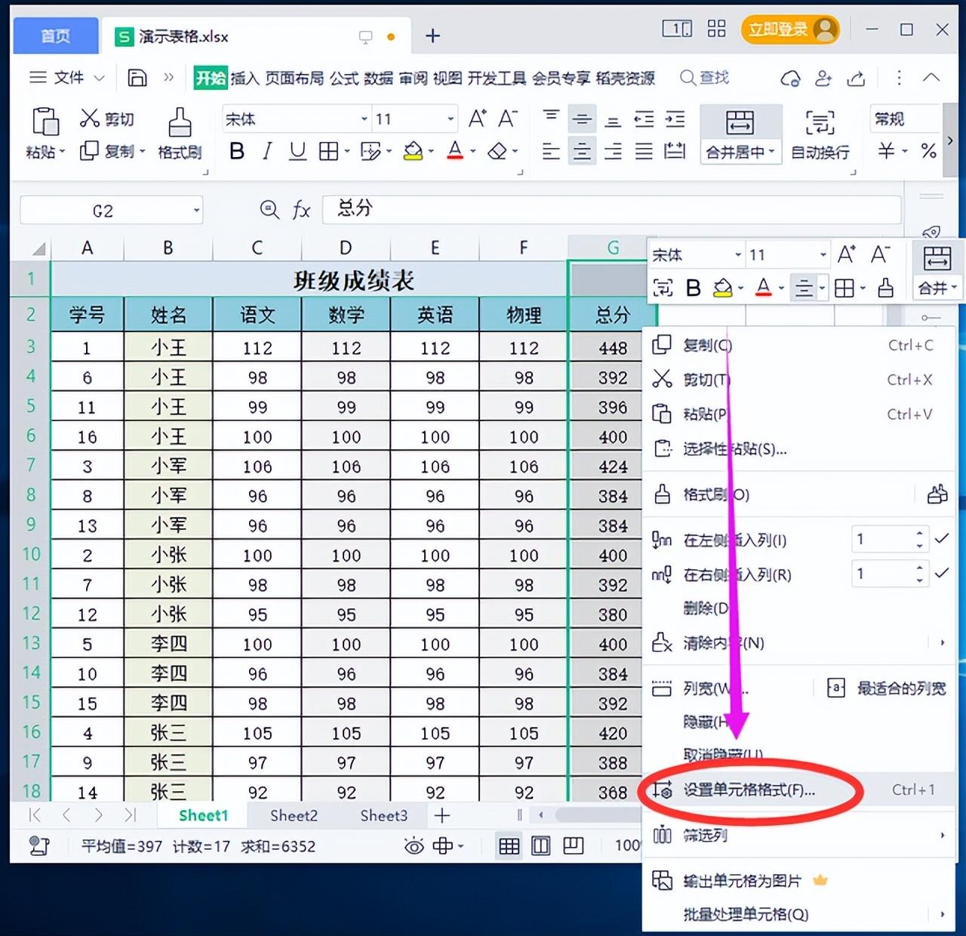Switch to Sheet2 tab
The width and height of the screenshot is (966, 936).
(x=294, y=815)
